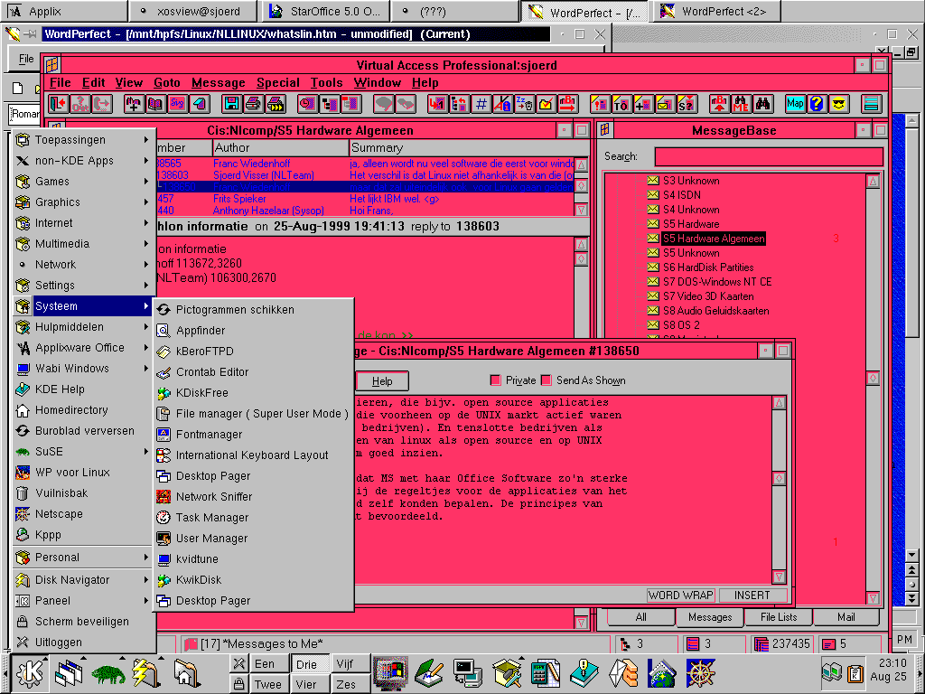The height and width of the screenshot is (694, 925).
Task: Click the lock screen padlock panel icon
Action: 238,684
